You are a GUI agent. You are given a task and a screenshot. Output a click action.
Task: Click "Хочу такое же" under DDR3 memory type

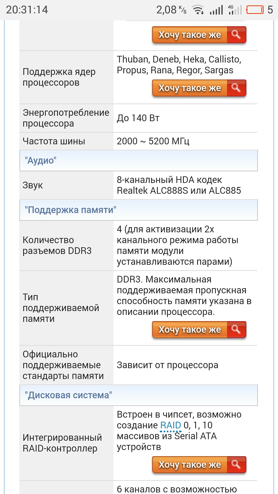coord(190,329)
